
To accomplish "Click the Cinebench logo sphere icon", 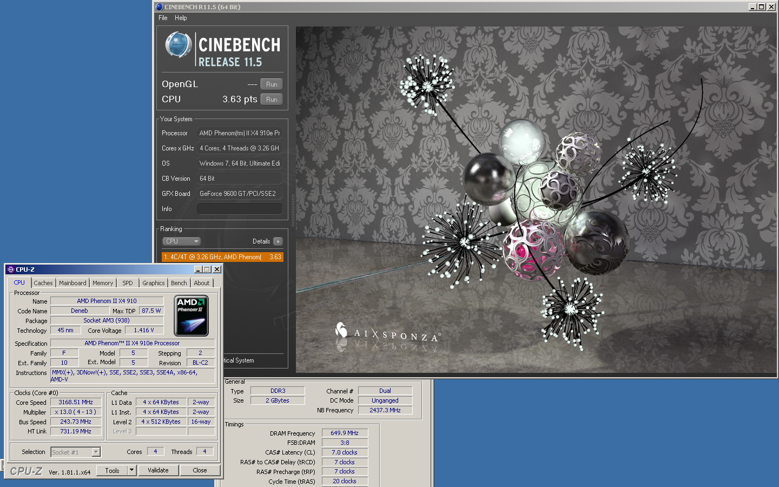I will coord(178,45).
